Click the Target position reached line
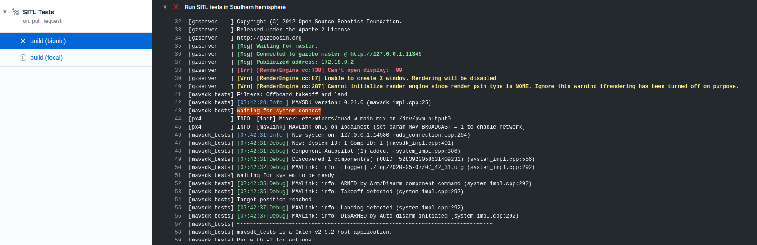The width and height of the screenshot is (757, 245). point(274,200)
